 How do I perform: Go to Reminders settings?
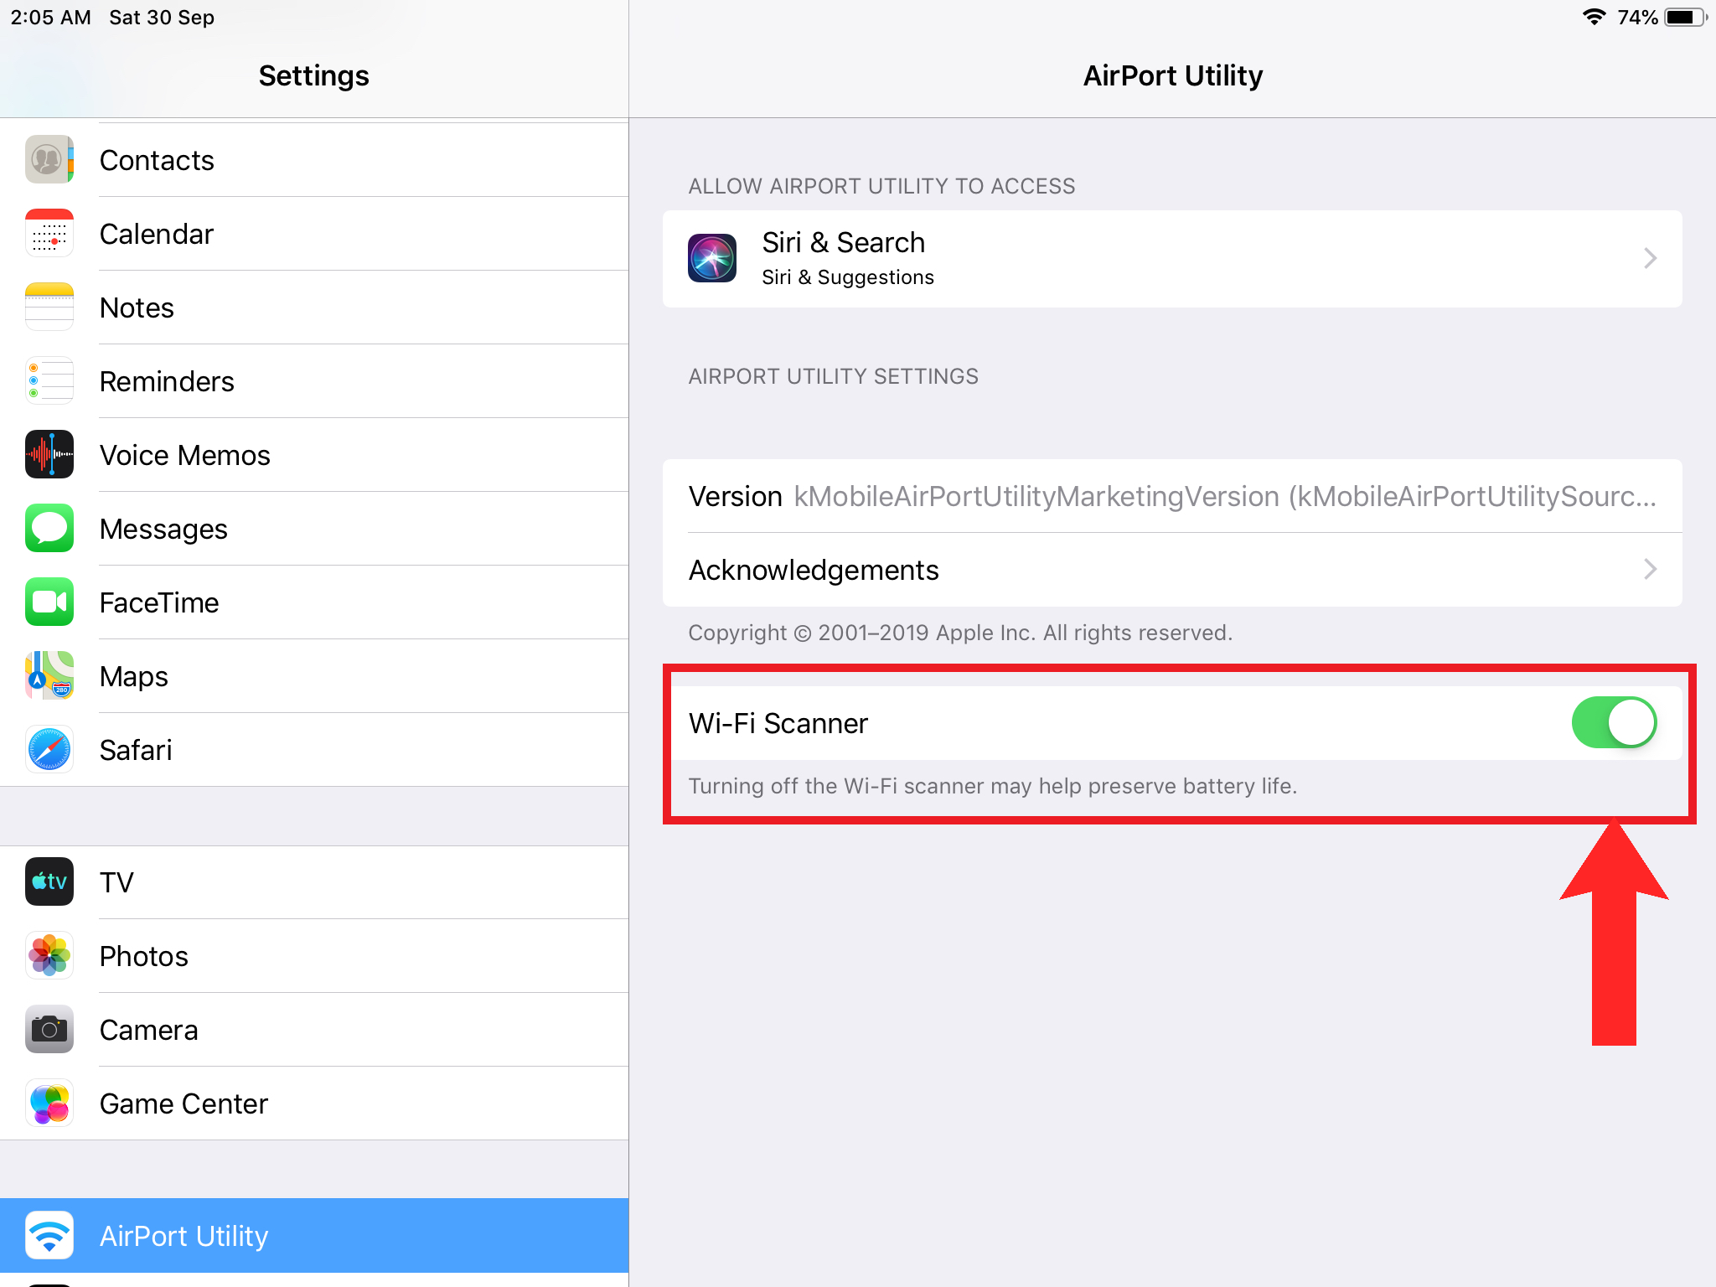(x=167, y=381)
